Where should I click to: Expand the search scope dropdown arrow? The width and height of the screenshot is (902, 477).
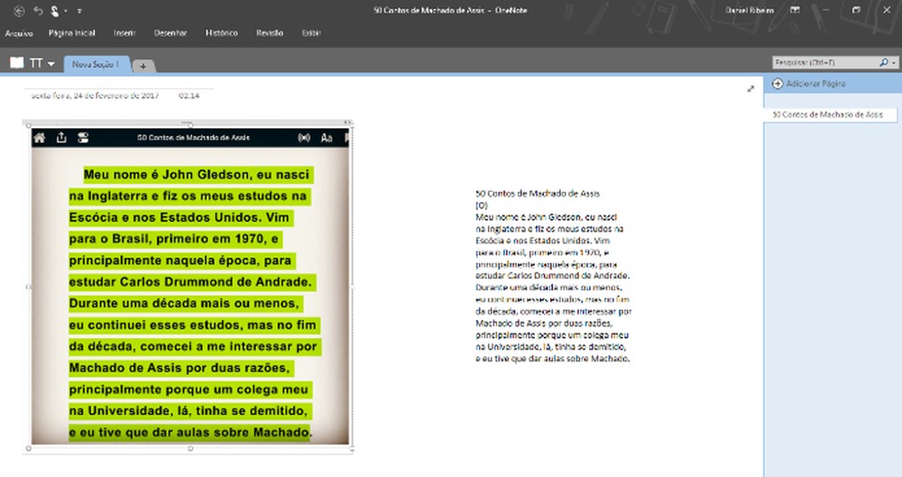click(893, 62)
